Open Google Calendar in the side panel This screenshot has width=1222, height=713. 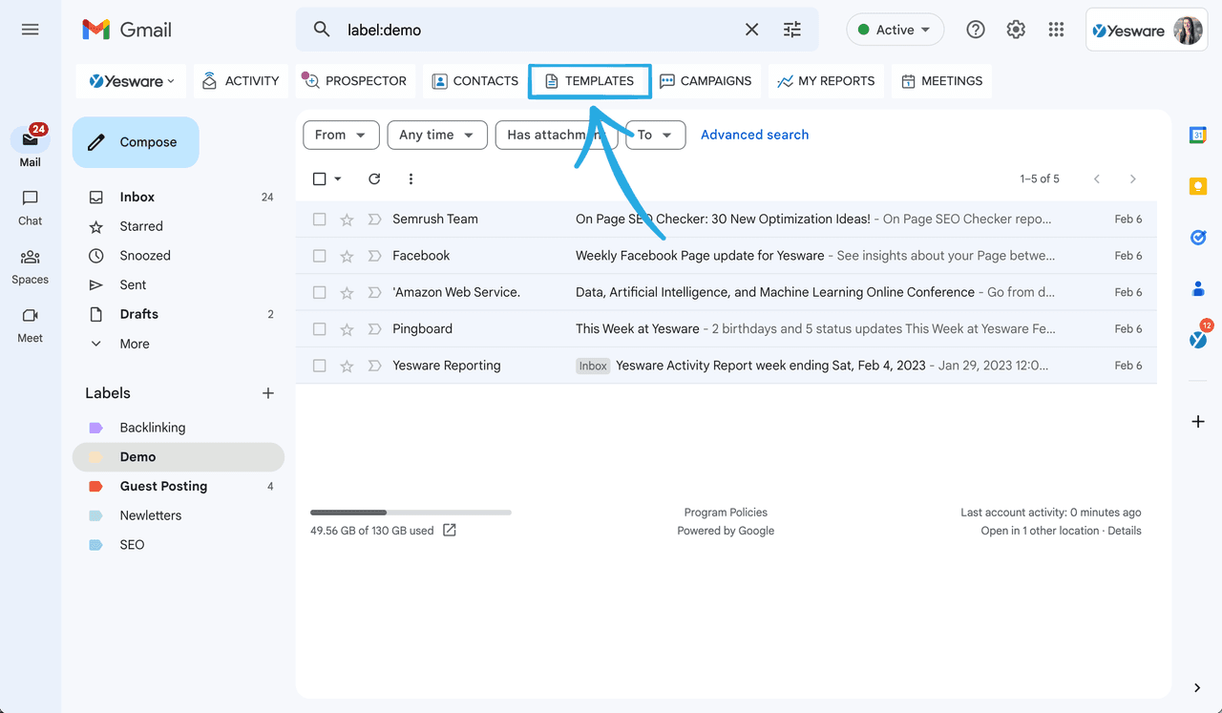1197,135
